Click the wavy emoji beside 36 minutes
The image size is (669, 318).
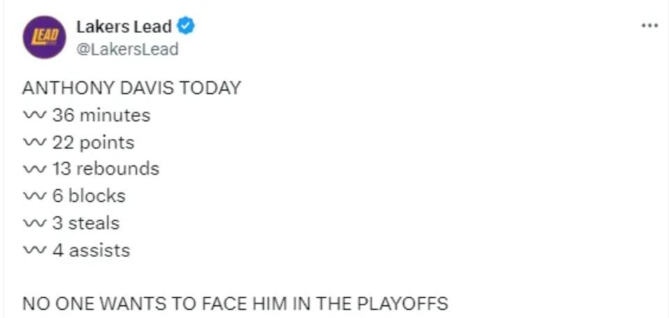point(35,115)
